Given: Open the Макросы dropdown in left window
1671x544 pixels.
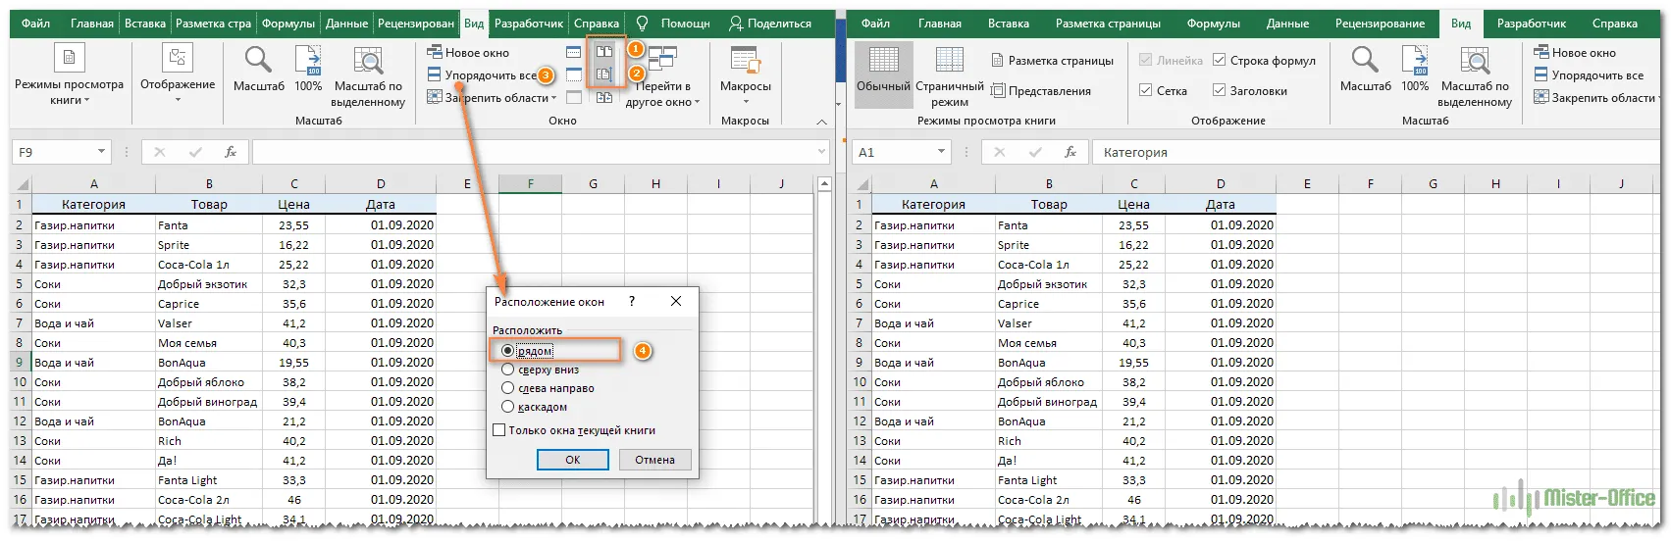Looking at the screenshot, I should coord(745,74).
